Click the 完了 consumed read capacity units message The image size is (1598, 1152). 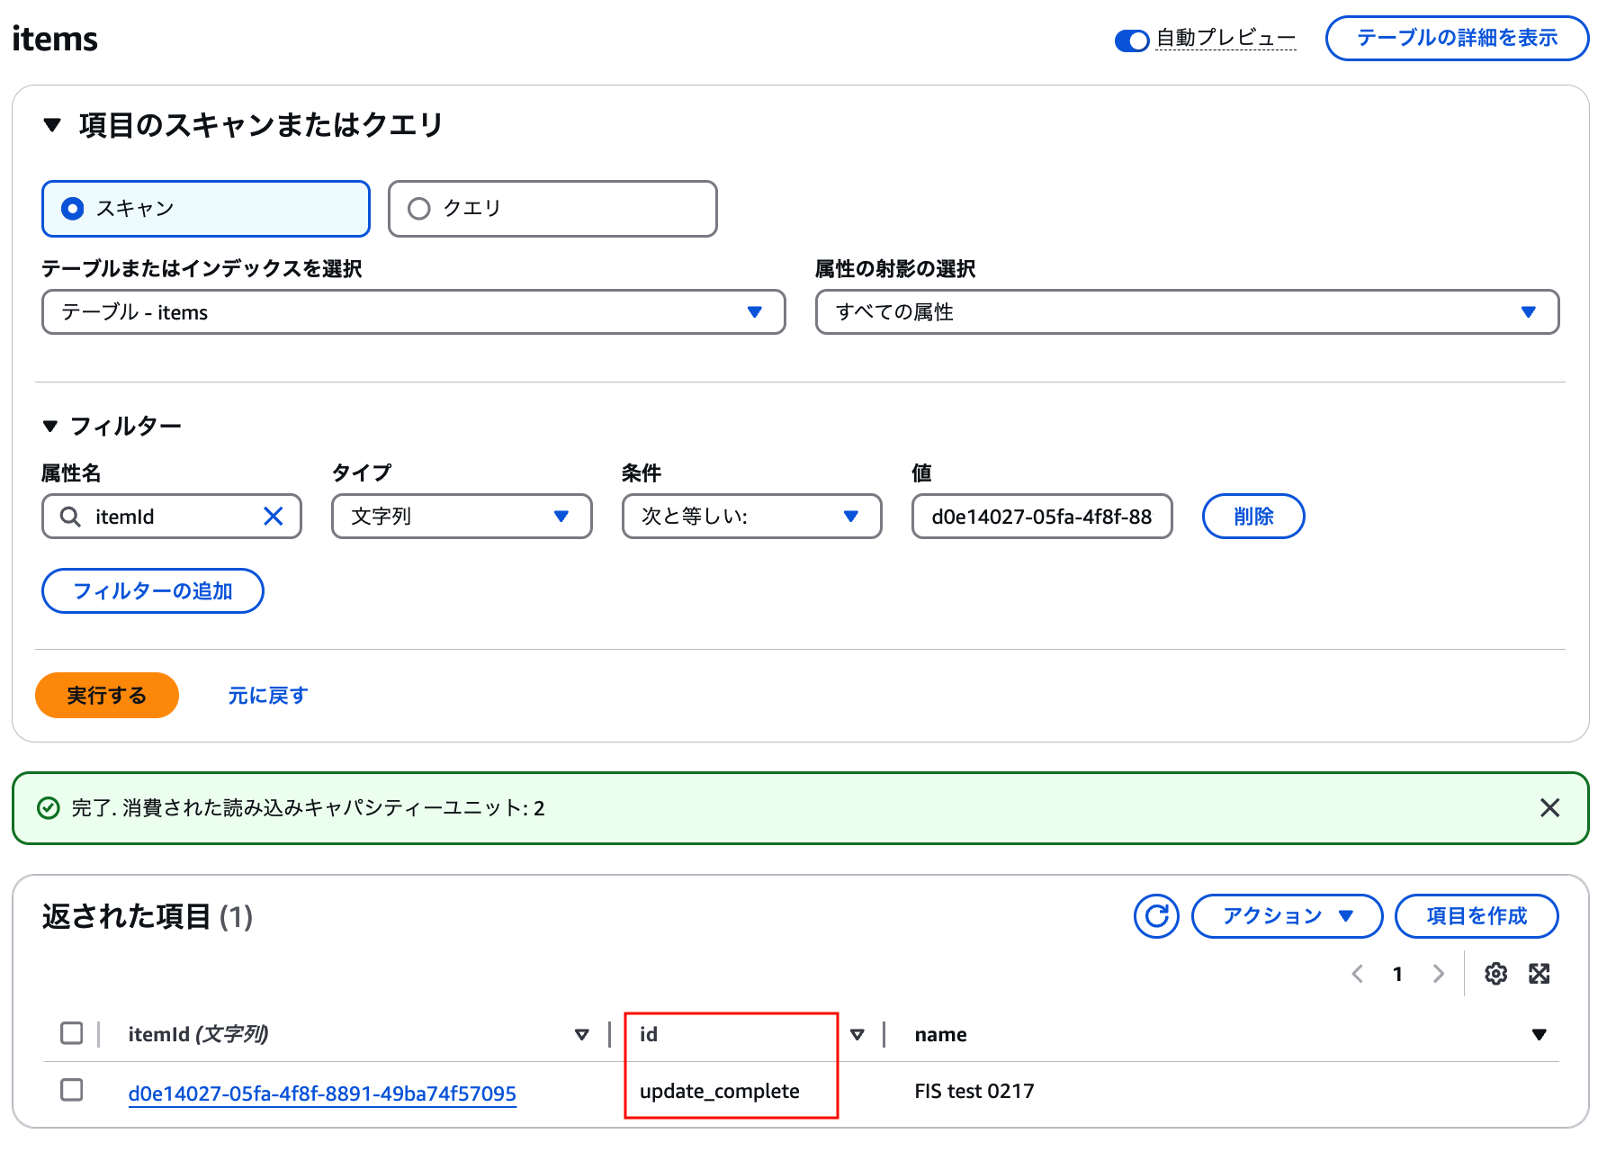(x=308, y=808)
